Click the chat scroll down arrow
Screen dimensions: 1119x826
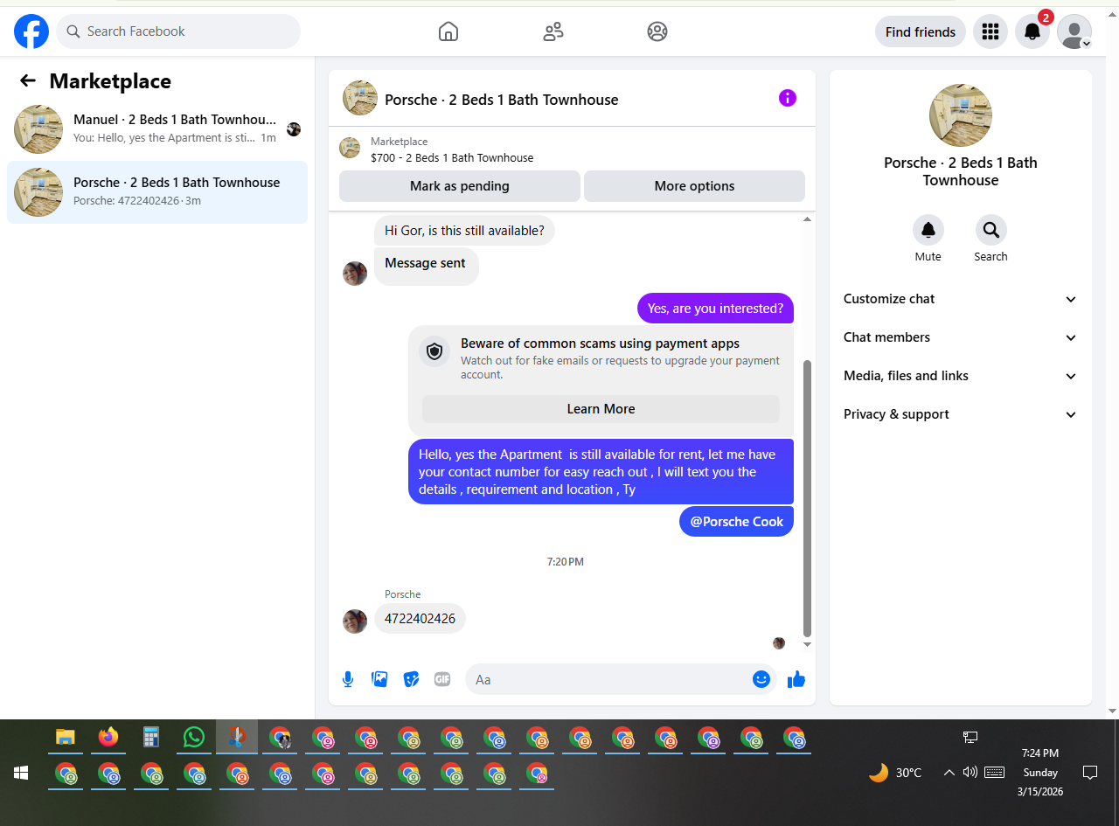807,644
